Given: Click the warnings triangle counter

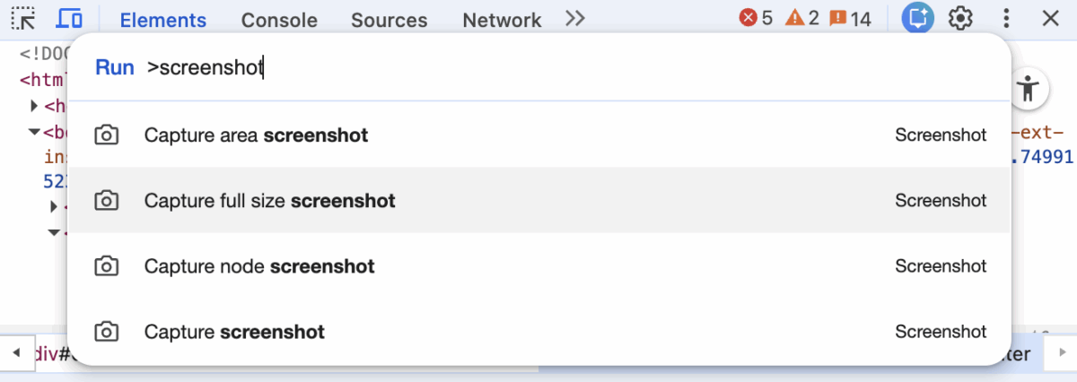Looking at the screenshot, I should point(801,18).
